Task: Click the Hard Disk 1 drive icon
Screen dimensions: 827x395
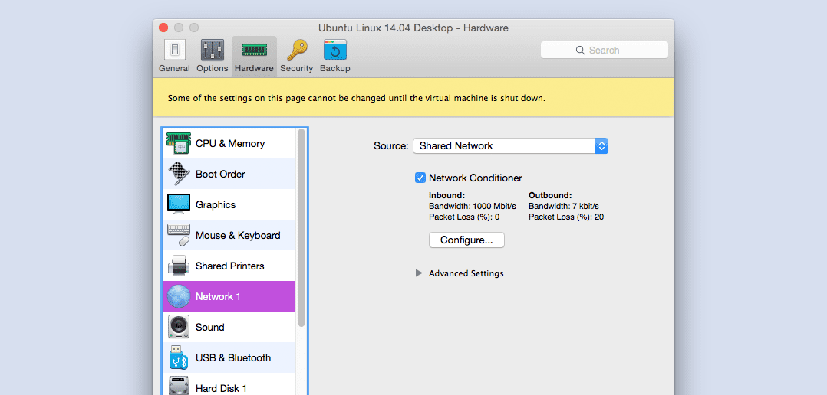Action: tap(178, 387)
